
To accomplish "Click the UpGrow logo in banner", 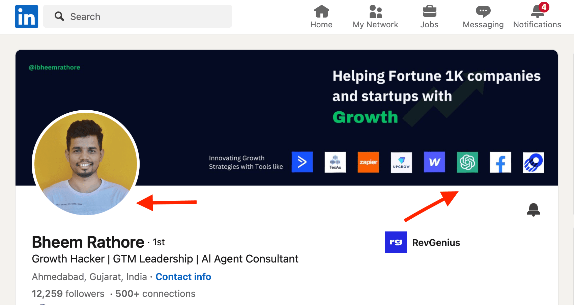I will (401, 162).
